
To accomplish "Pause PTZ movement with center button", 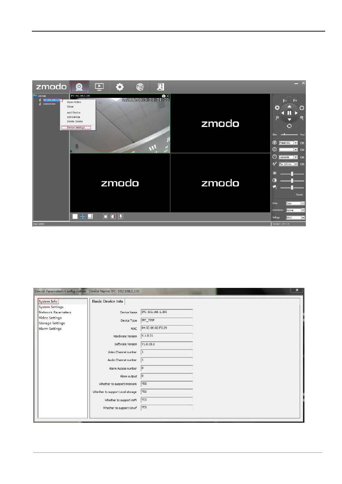I will coord(289,113).
